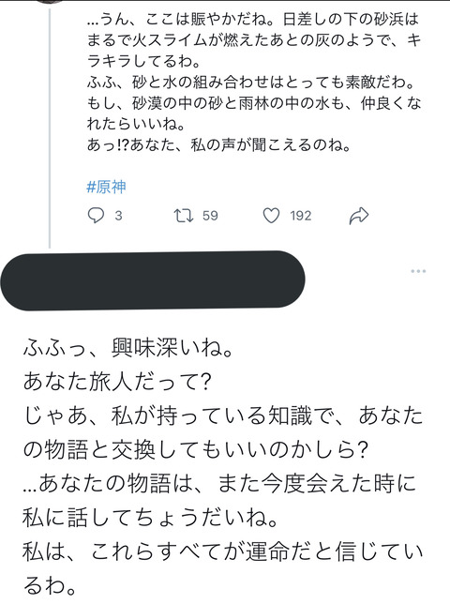The width and height of the screenshot is (450, 604).
Task: Select the text あなた旅人だって?
Action: (x=117, y=382)
